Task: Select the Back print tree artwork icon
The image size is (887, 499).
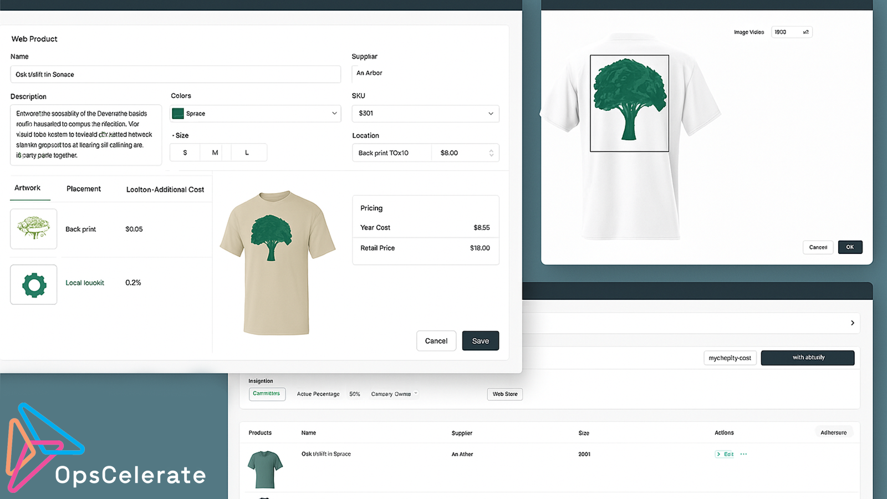Action: (x=33, y=228)
